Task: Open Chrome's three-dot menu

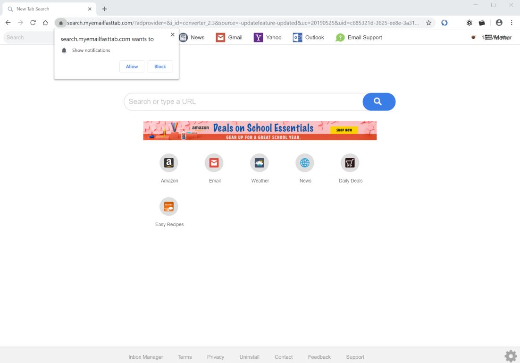Action: 512,23
